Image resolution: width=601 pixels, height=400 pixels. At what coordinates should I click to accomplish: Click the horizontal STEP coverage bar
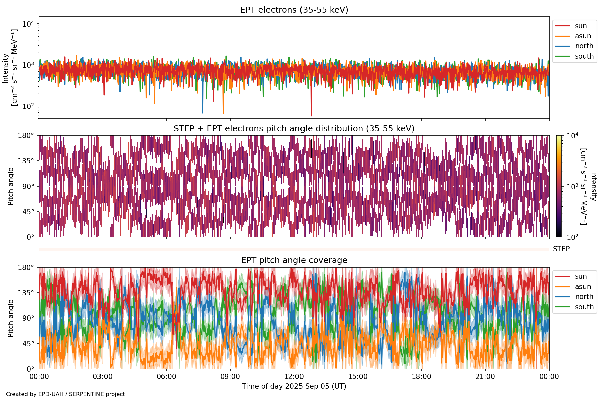(x=294, y=249)
